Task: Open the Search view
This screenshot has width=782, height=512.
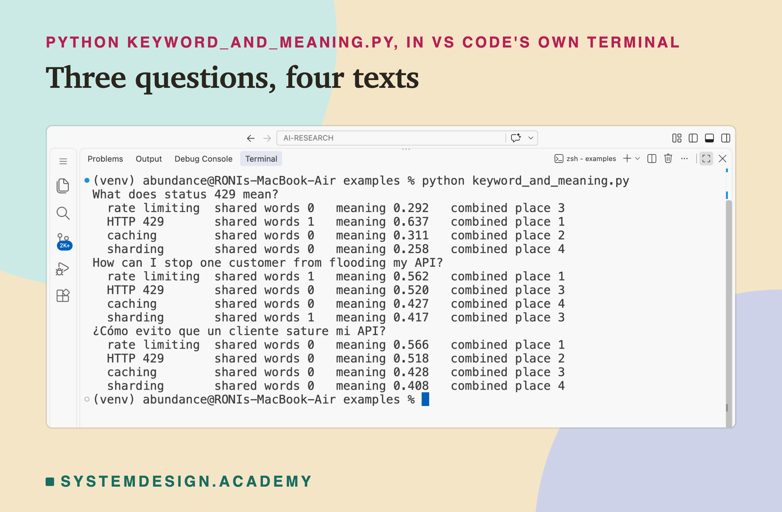Action: click(63, 213)
